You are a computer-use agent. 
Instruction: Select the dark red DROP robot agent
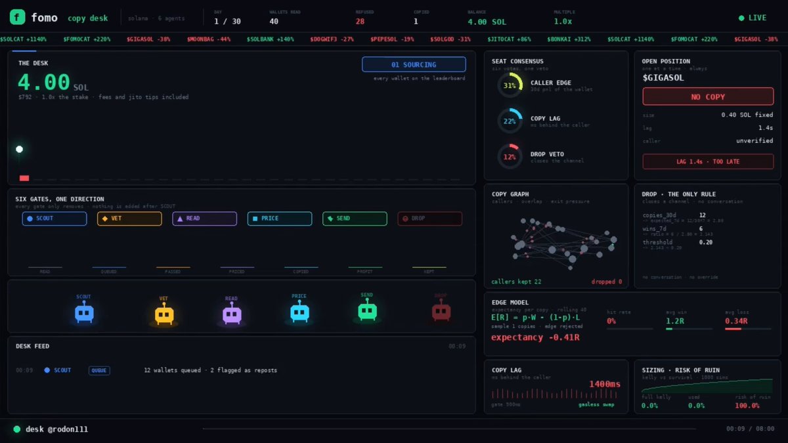point(441,312)
